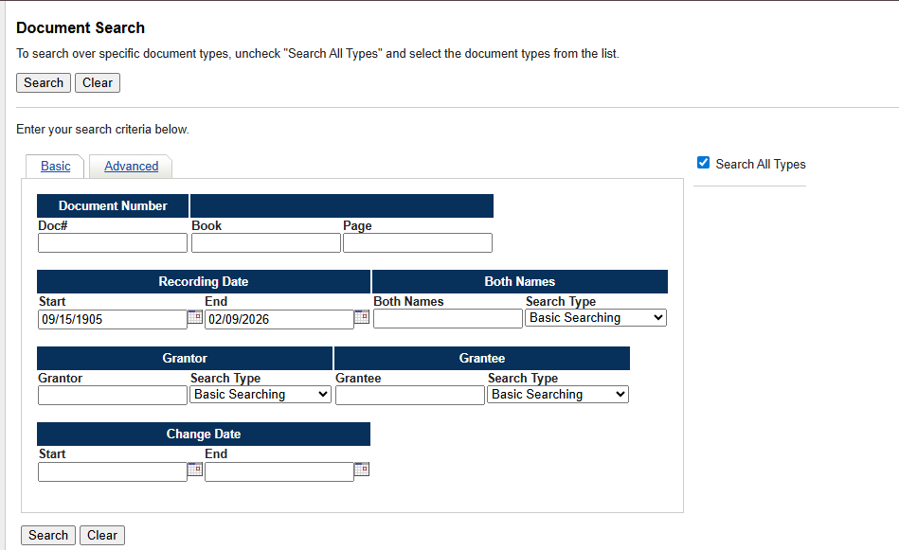The image size is (899, 550).
Task: Open calendar picker for Recording Date End
Action: [361, 317]
